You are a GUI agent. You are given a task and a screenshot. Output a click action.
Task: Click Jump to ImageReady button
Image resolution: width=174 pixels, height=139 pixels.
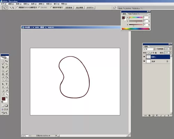click(5, 113)
